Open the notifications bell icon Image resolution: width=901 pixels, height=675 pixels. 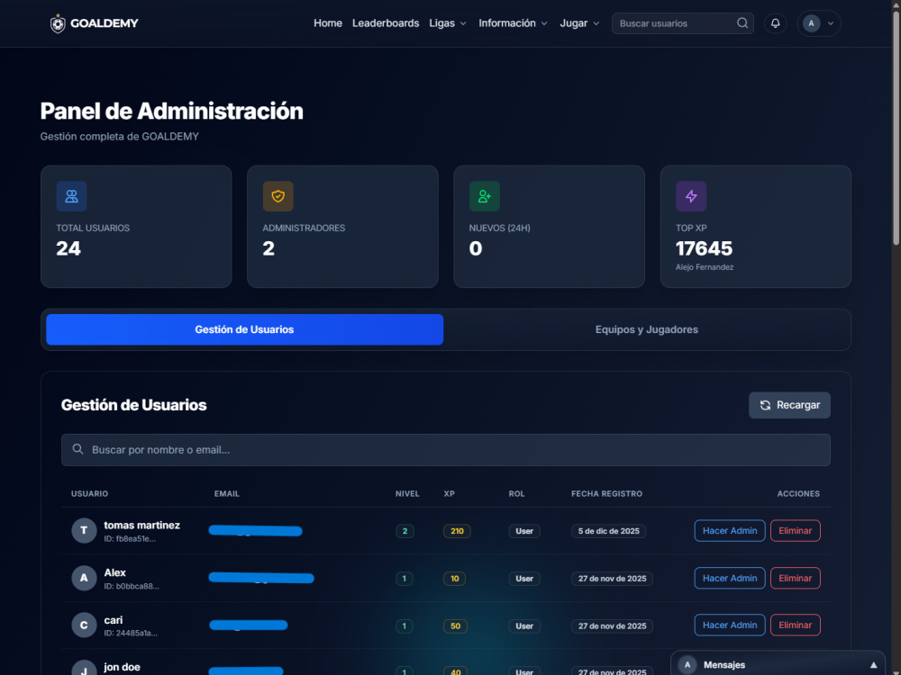(x=775, y=23)
